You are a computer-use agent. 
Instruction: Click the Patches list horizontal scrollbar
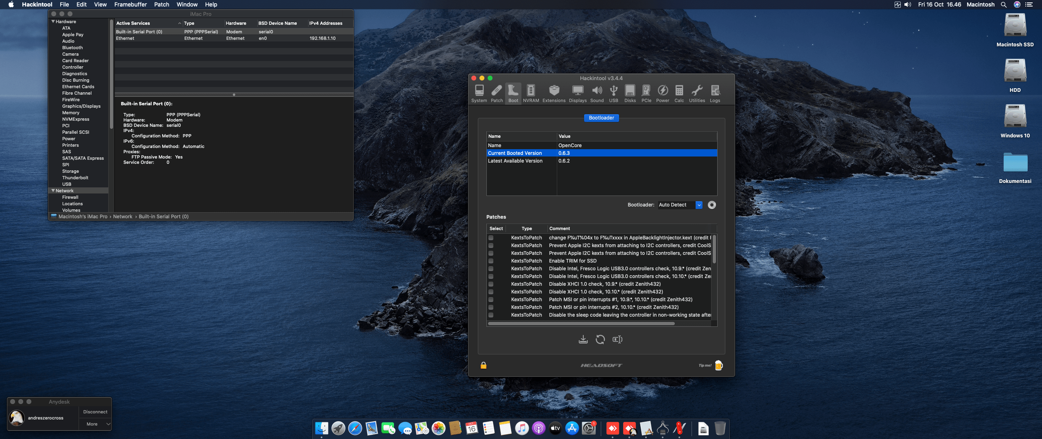(x=581, y=324)
